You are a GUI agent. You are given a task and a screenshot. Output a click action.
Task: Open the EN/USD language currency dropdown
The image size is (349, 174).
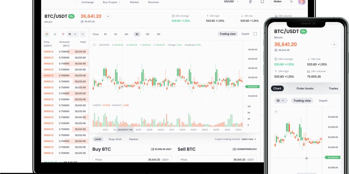click(231, 2)
